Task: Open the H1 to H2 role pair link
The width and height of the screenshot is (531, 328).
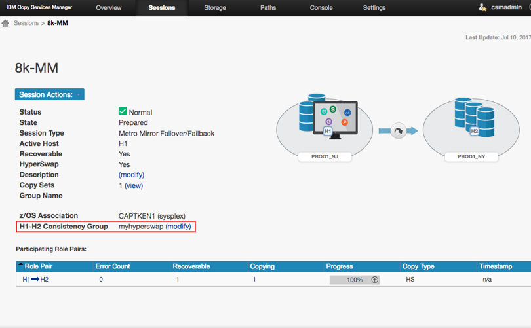Action: (35, 280)
